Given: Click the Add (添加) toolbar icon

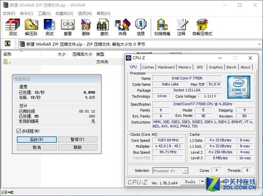Looking at the screenshot, I should [x=13, y=27].
